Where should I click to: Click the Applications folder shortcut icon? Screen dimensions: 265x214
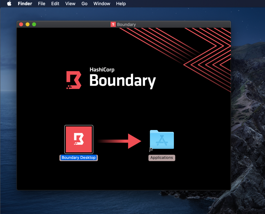pos(162,140)
